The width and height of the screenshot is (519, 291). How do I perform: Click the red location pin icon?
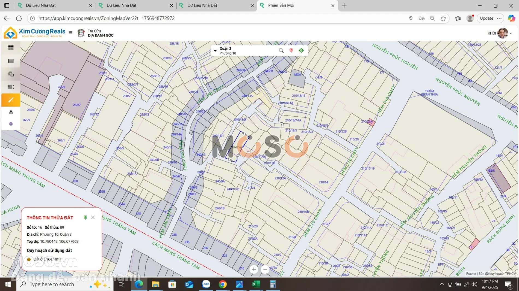(291, 50)
